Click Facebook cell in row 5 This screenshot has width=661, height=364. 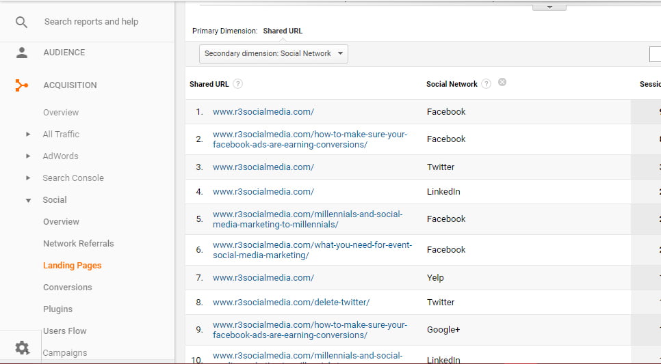click(x=446, y=219)
